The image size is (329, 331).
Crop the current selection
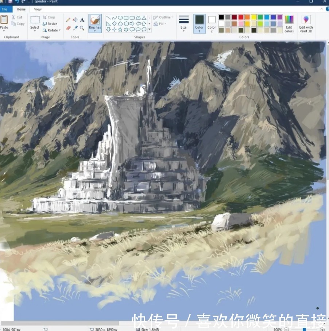pos(50,17)
